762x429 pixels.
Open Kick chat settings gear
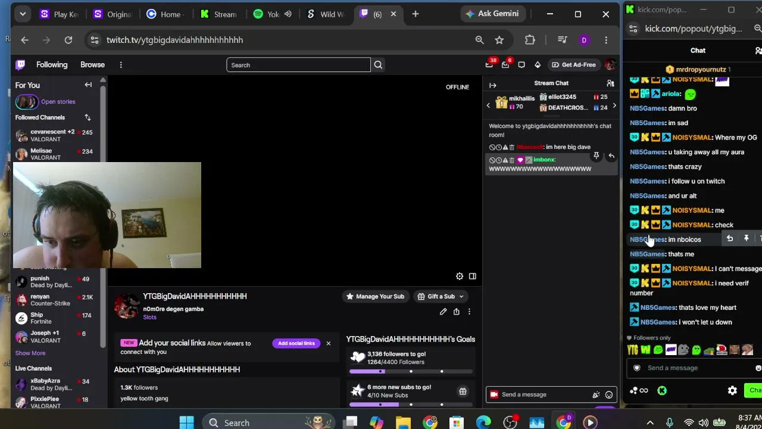pyautogui.click(x=732, y=391)
